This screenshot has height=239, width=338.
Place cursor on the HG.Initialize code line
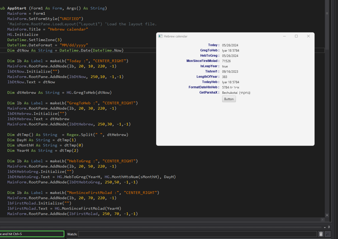click(23, 35)
